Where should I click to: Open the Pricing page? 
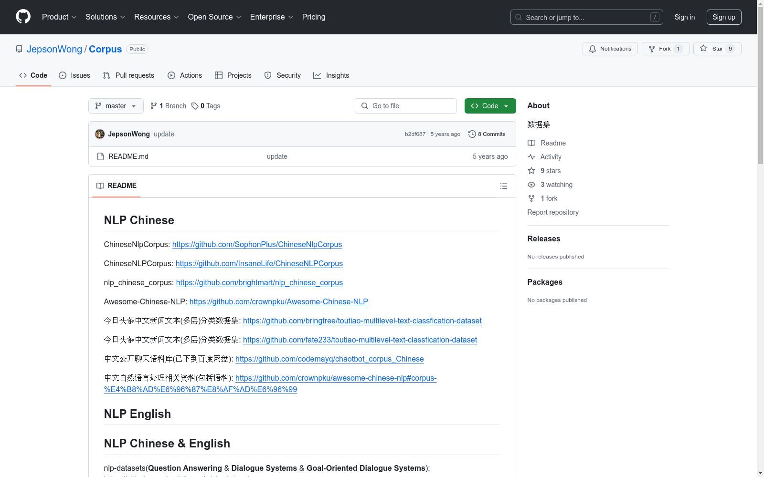point(314,17)
